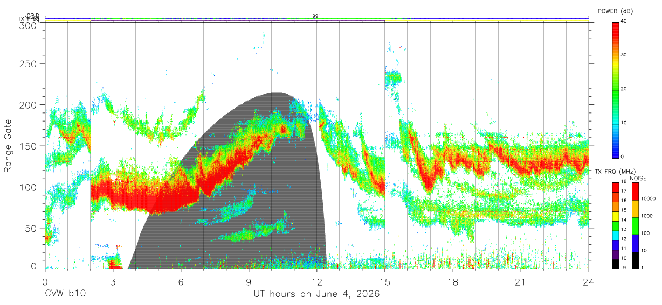Select the "POWER (dB)" legend title

[x=616, y=11]
